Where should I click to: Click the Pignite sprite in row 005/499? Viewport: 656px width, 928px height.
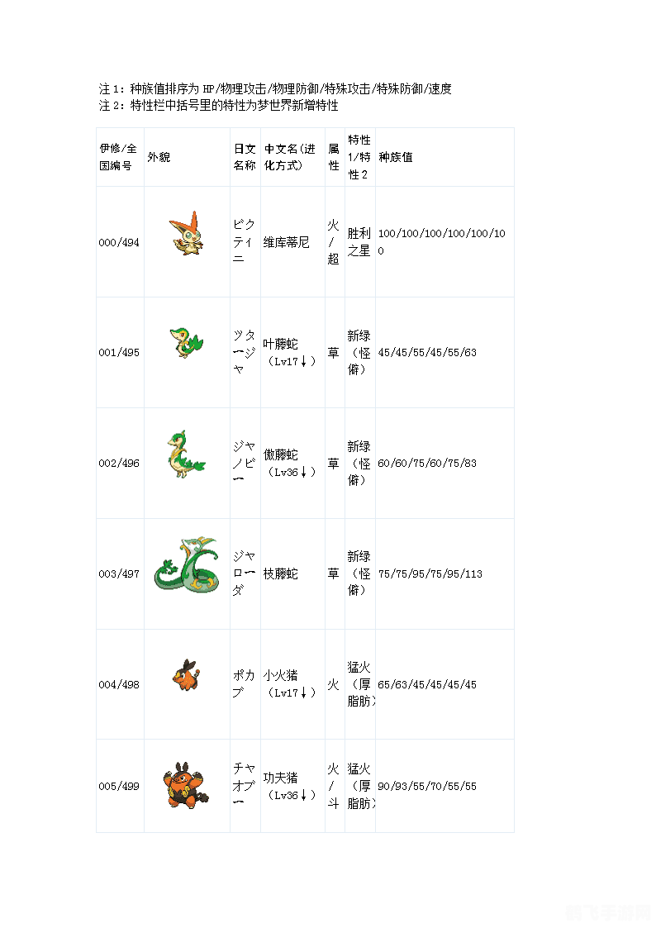tap(186, 785)
